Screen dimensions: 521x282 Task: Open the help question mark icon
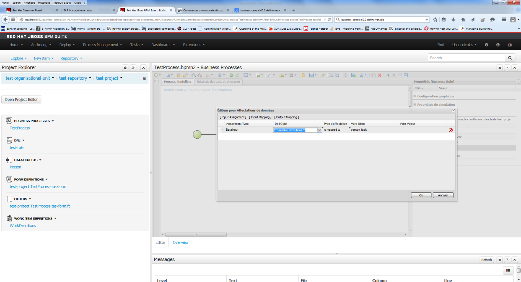486,45
